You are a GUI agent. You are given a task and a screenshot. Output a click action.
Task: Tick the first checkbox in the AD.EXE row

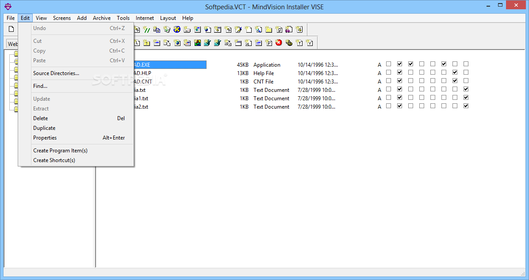click(389, 64)
